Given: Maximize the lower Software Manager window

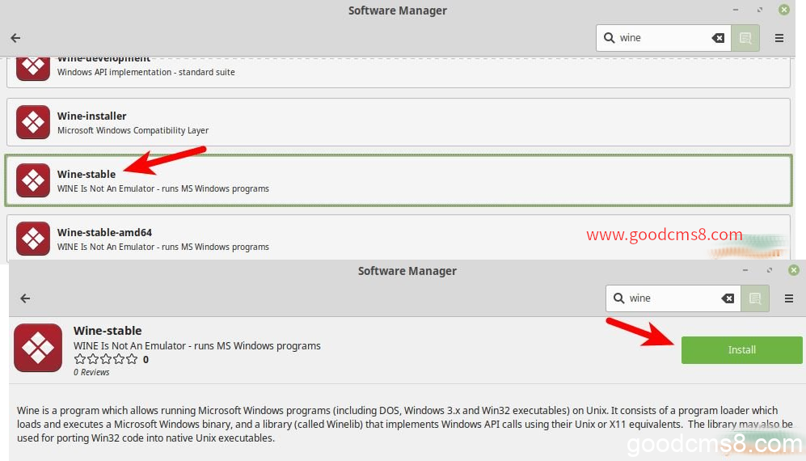Looking at the screenshot, I should point(770,270).
